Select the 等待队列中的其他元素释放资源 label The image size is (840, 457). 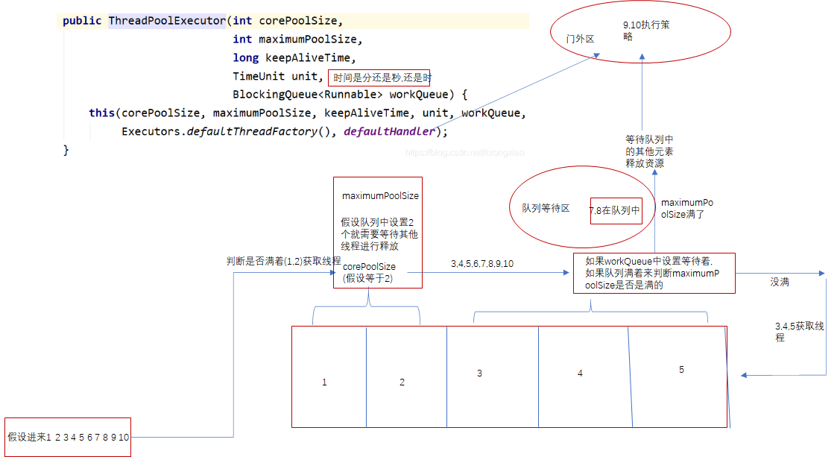tap(649, 151)
